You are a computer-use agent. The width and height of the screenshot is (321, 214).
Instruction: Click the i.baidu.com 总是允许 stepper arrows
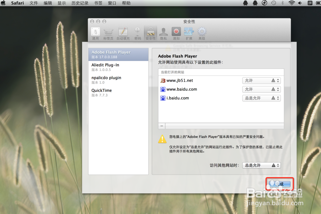[279, 98]
